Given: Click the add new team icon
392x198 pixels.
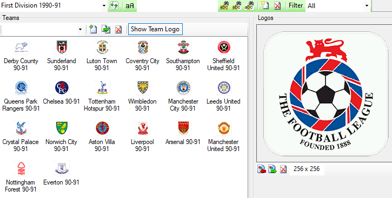Looking at the screenshot, I should [93, 29].
